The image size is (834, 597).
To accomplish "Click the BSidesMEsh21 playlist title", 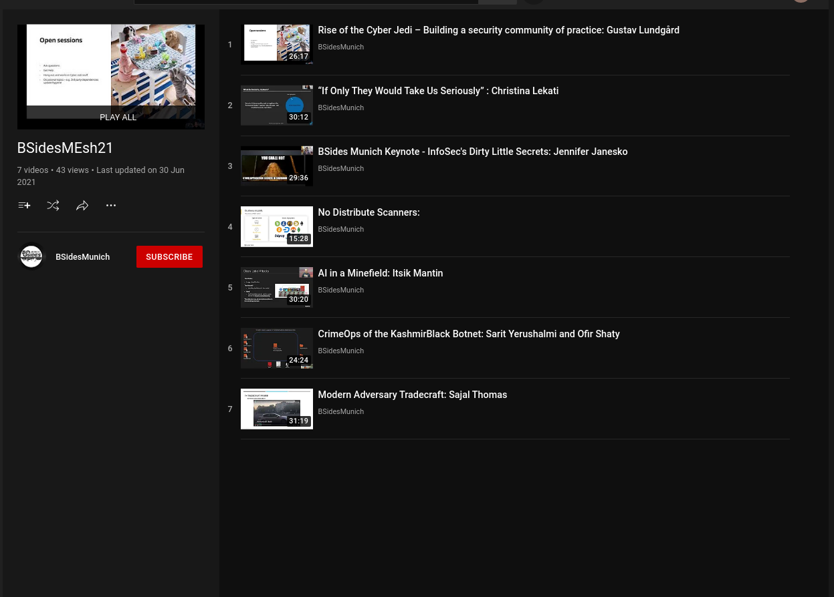I will [x=66, y=148].
